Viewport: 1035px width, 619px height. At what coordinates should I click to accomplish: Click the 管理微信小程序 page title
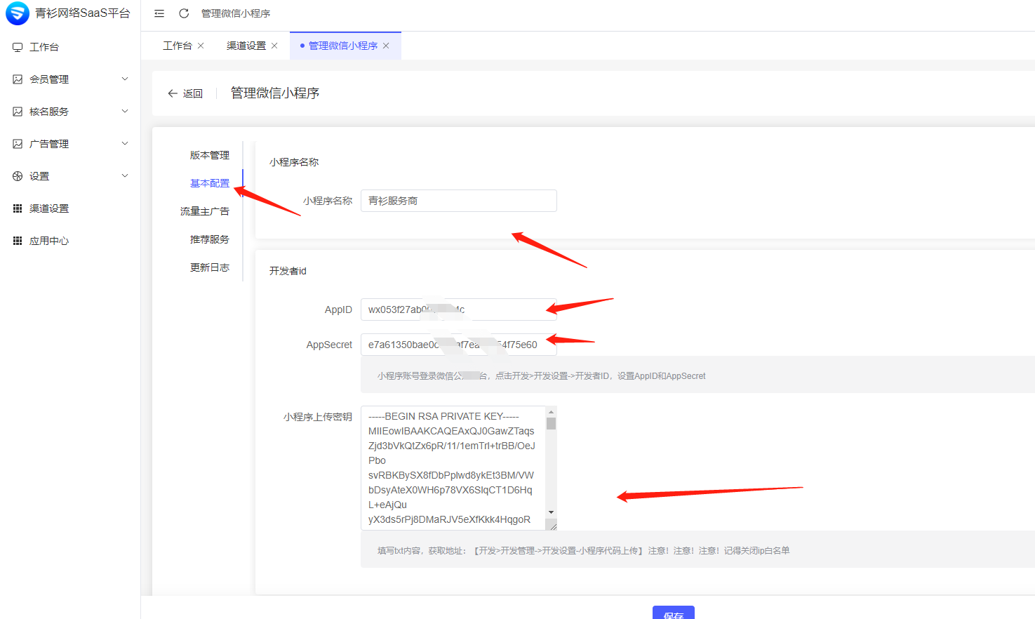(x=275, y=93)
